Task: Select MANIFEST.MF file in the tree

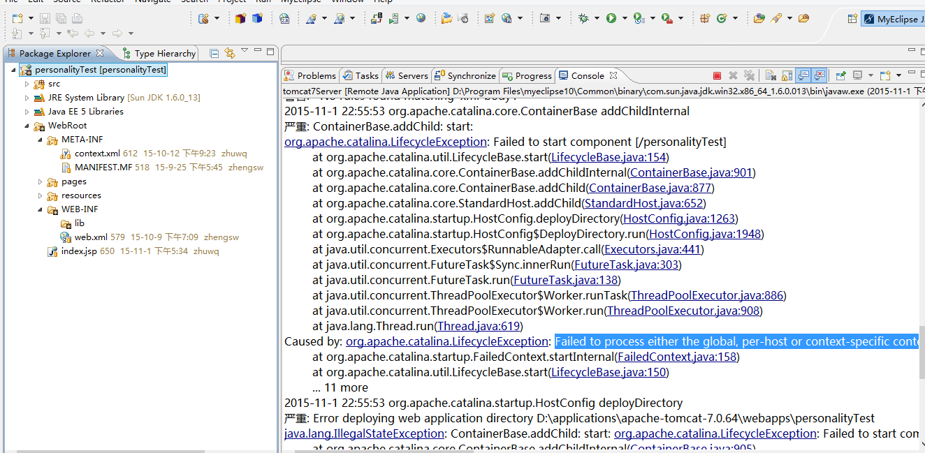Action: (103, 168)
